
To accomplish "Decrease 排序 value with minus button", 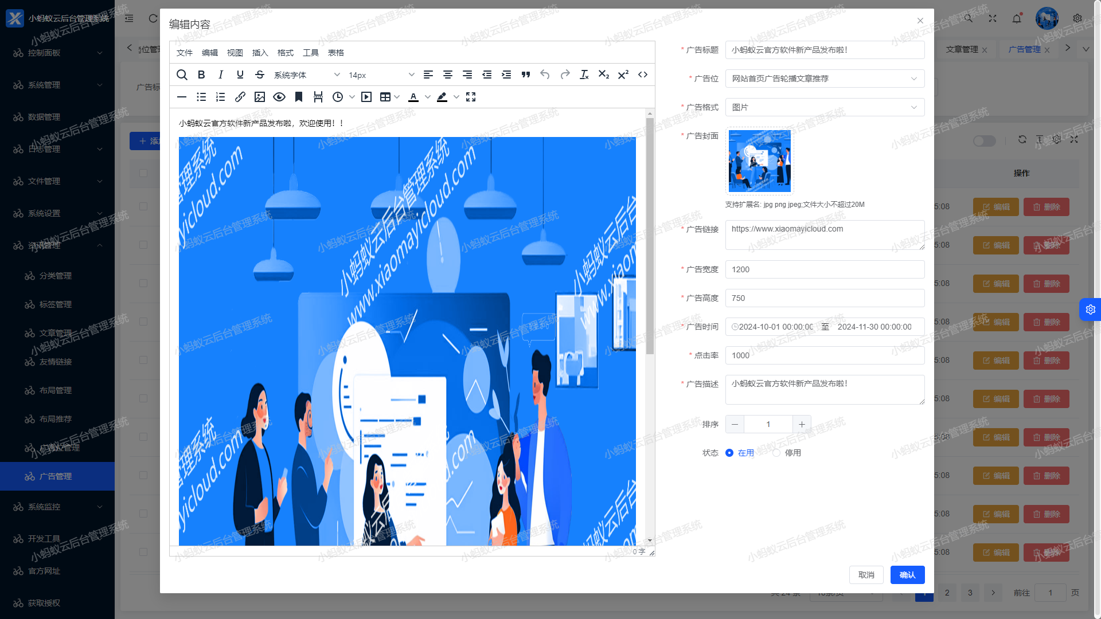I will [x=735, y=424].
